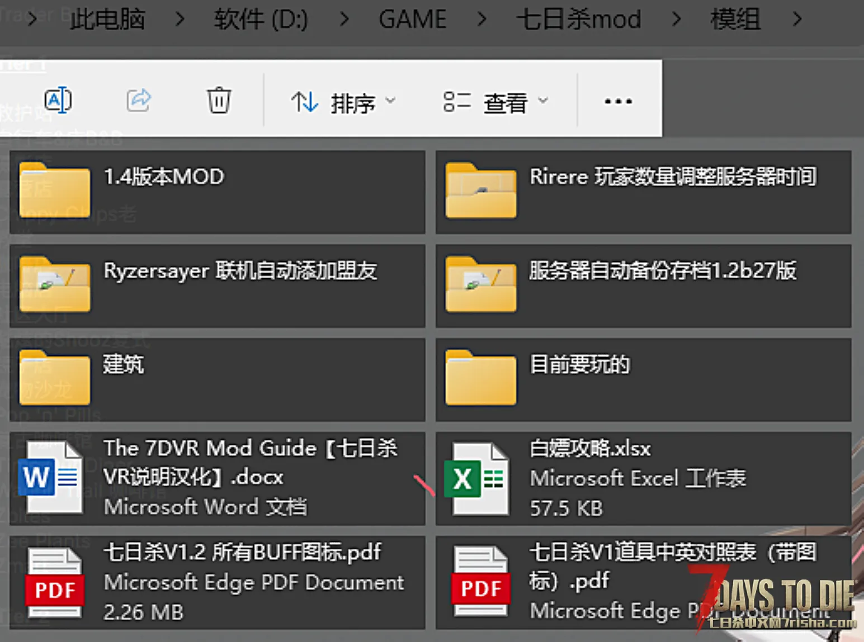Viewport: 864px width, 642px height.
Task: Expand chevron after GAME breadcrumb
Action: pos(481,20)
